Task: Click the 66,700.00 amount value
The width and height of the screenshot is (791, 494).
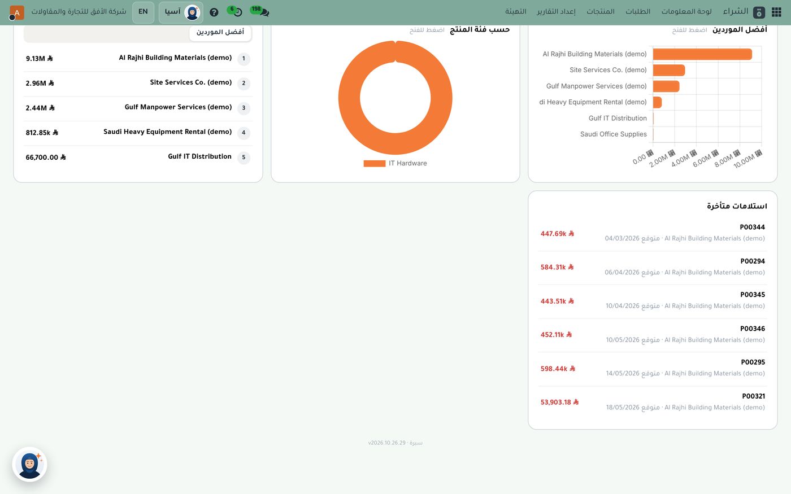Action: pos(46,158)
